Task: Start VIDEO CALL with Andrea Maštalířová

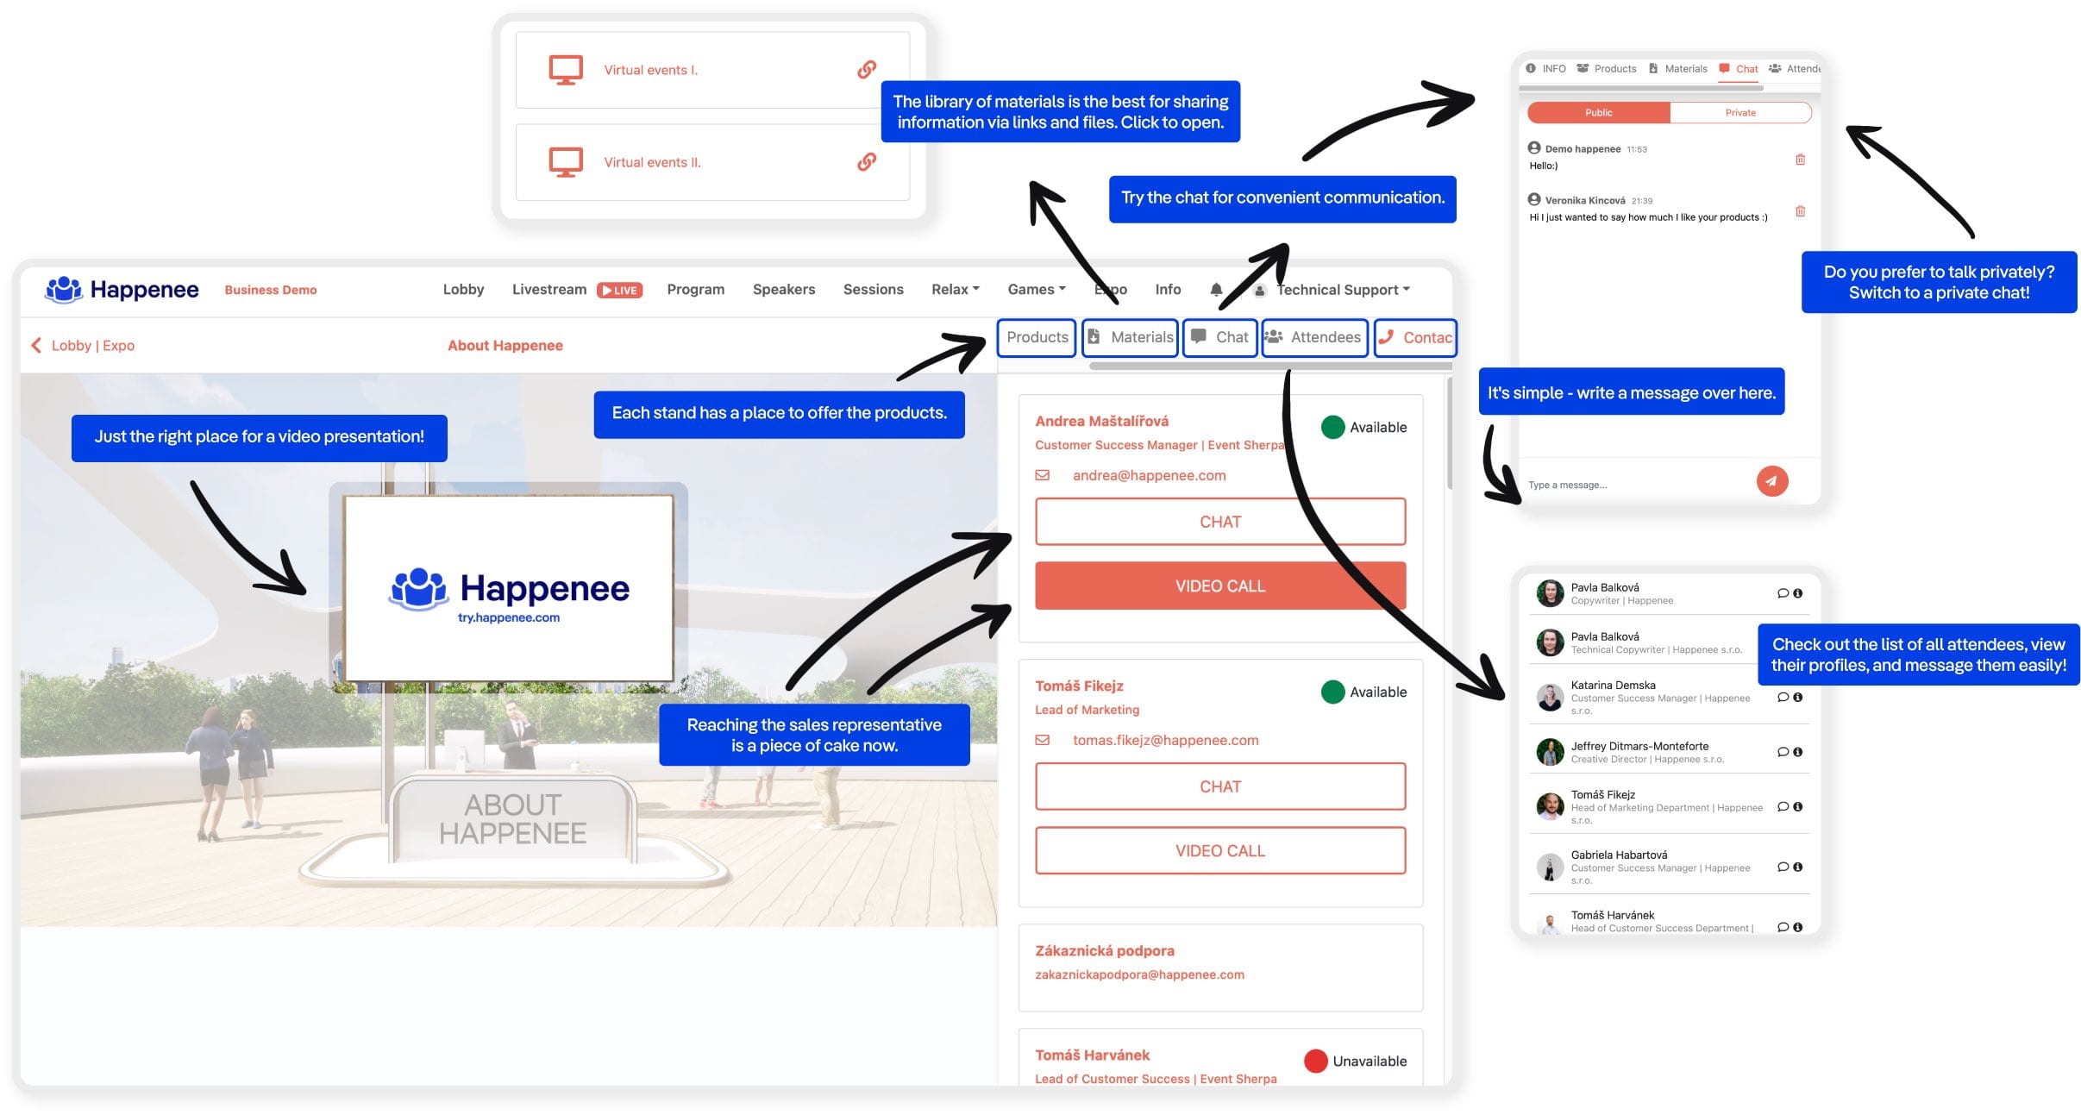Action: (1220, 586)
